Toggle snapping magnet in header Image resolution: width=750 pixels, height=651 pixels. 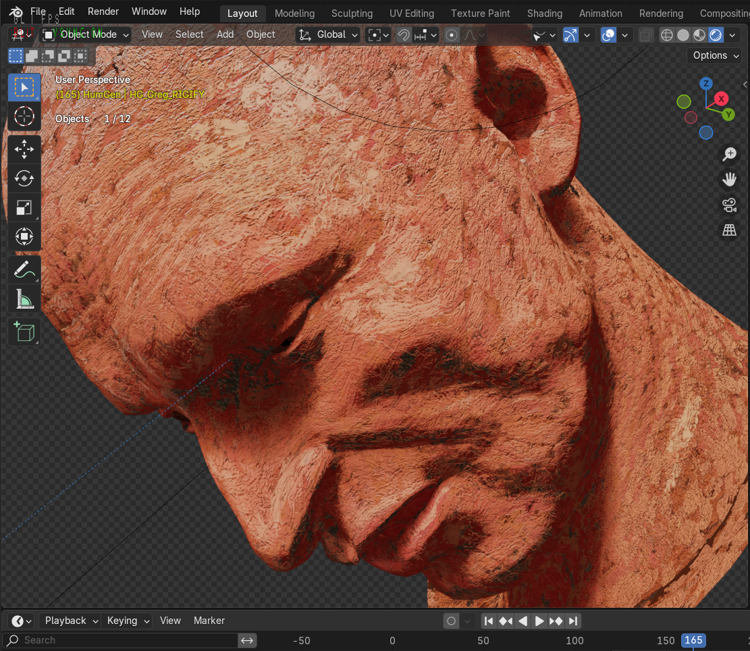pyautogui.click(x=404, y=35)
